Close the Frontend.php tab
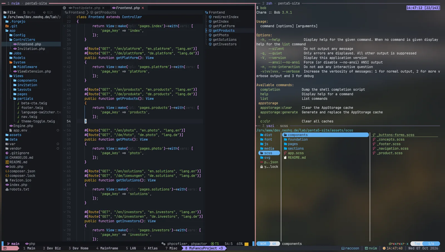 point(143,8)
